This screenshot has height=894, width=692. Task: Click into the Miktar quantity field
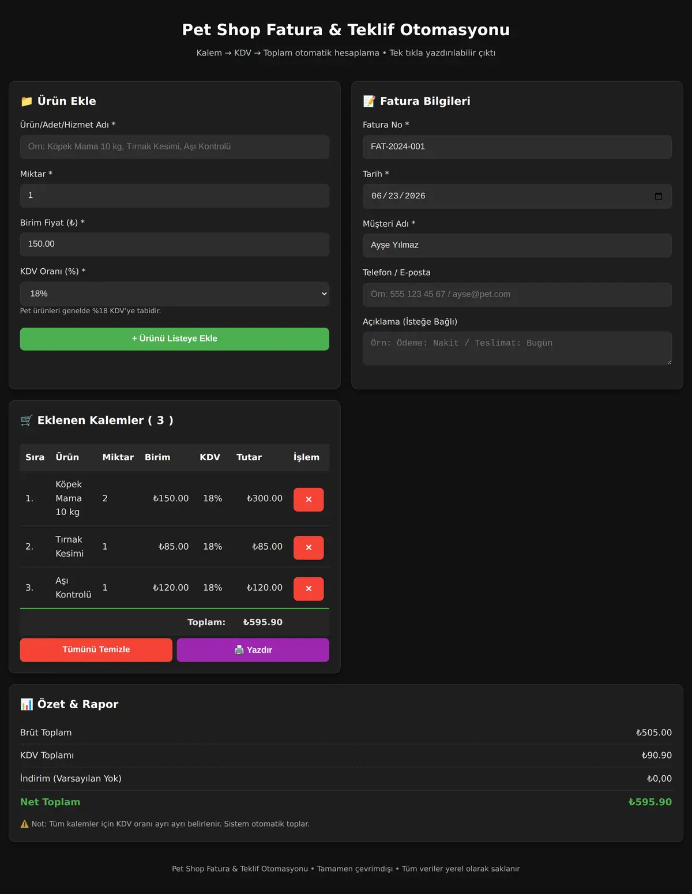pos(175,196)
